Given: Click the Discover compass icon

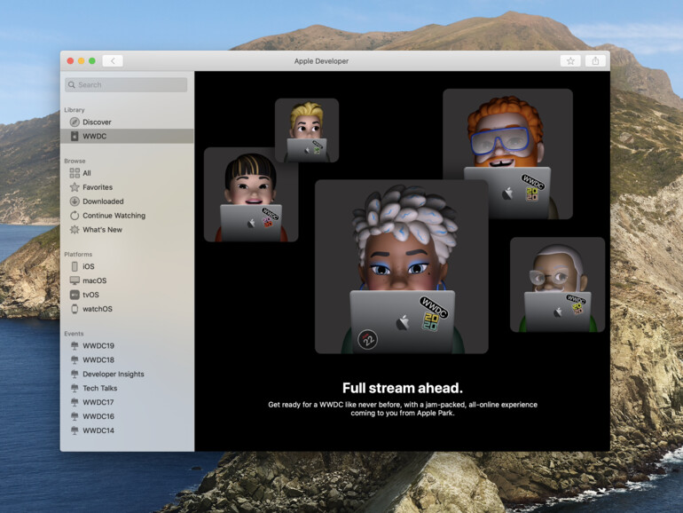Looking at the screenshot, I should click(x=75, y=122).
